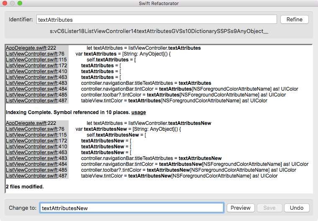Open ListViewController.swift:172 in renamed preview list

pos(36,141)
